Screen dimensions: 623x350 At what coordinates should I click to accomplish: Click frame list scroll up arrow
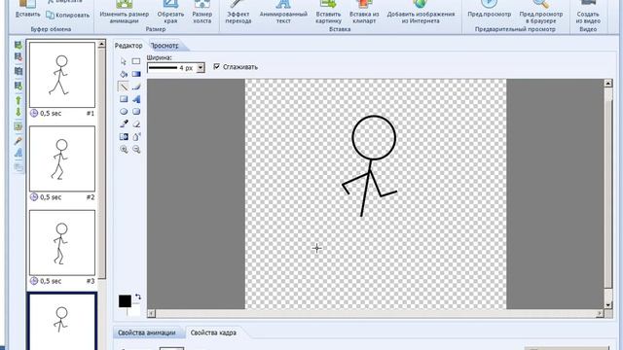(x=101, y=44)
